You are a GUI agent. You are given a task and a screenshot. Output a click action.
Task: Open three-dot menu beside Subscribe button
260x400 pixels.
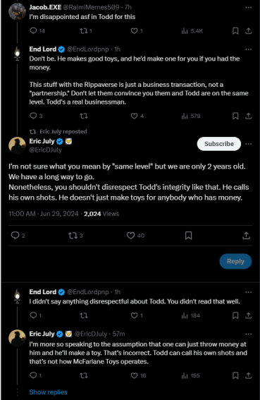click(249, 144)
